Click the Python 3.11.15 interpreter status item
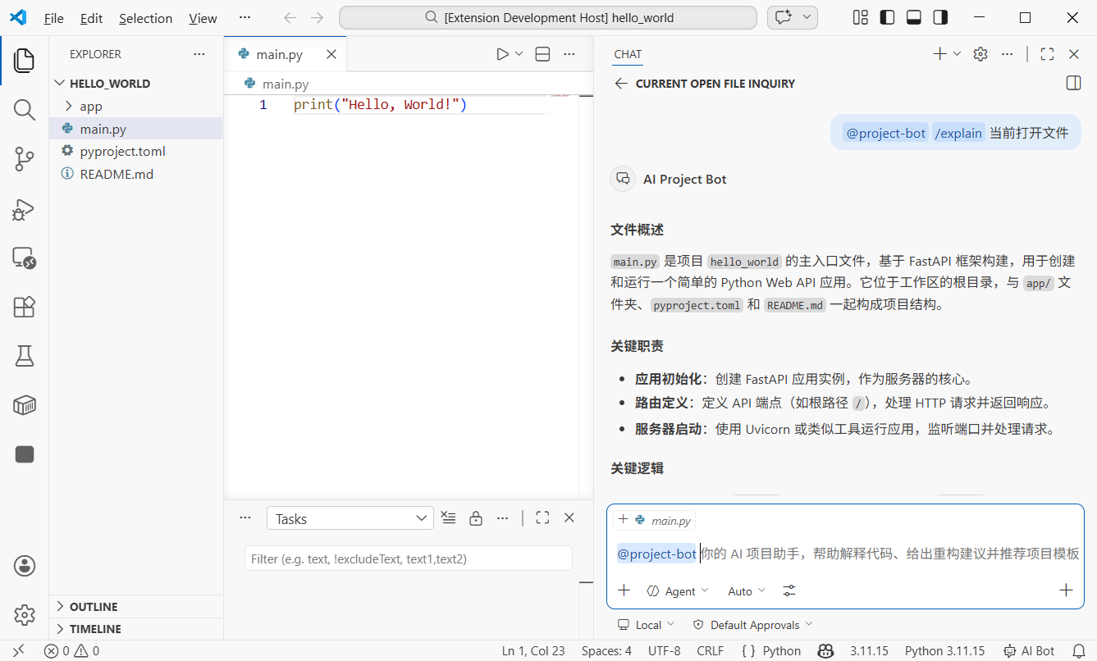The image size is (1097, 661). pos(944,650)
